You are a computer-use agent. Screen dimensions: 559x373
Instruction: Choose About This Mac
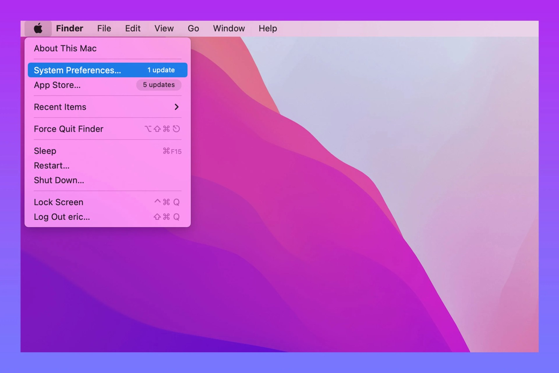[x=107, y=48]
